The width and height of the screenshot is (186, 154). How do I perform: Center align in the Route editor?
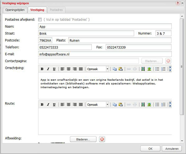(x=69, y=104)
